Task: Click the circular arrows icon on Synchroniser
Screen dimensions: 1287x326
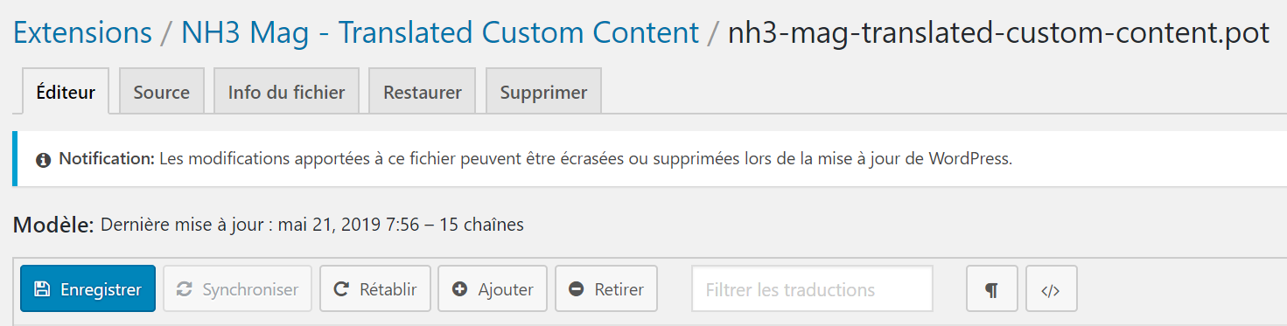Action: click(185, 289)
